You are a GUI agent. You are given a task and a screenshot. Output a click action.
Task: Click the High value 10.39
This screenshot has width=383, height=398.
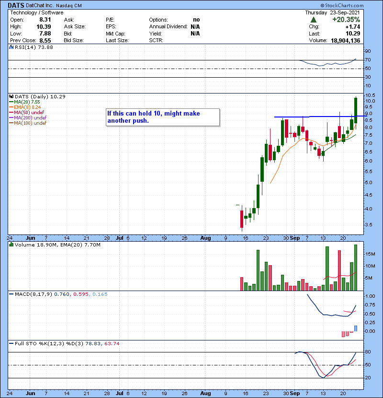44,27
